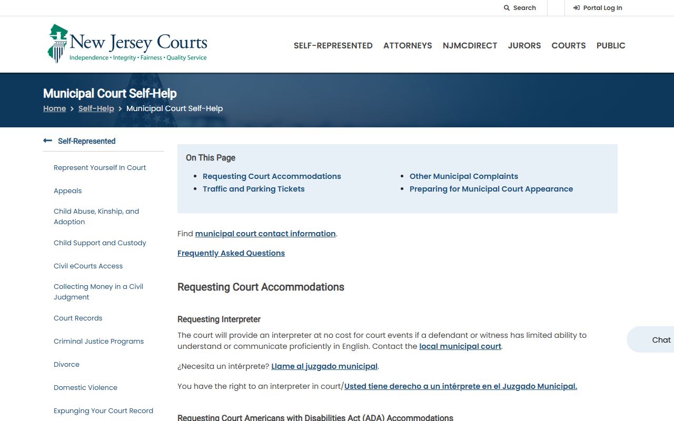Open the Attorneys menu

(x=408, y=46)
